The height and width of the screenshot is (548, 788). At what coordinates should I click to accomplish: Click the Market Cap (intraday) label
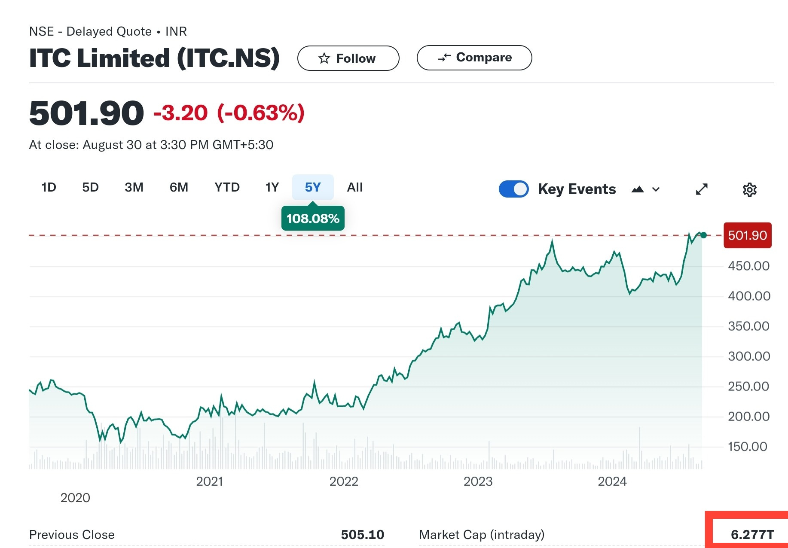(482, 535)
